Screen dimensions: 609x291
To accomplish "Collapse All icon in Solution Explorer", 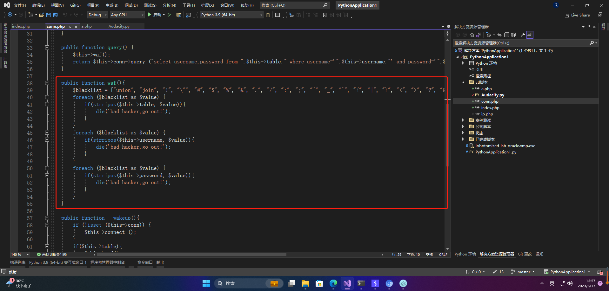I will (x=506, y=35).
